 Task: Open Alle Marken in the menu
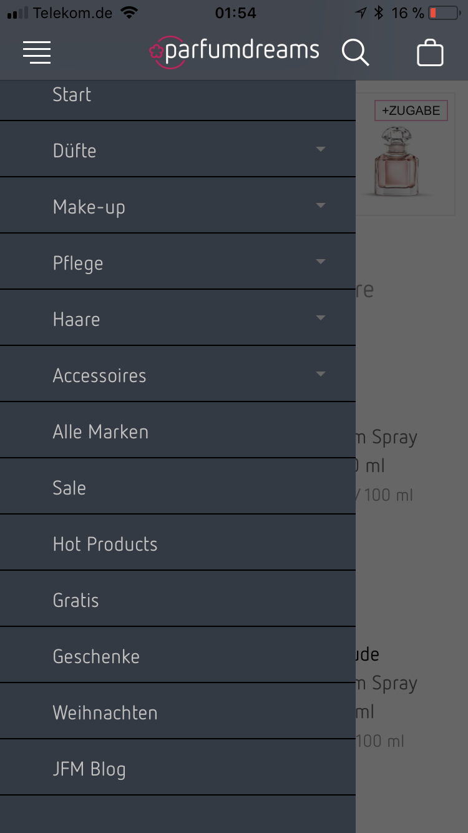coord(100,432)
